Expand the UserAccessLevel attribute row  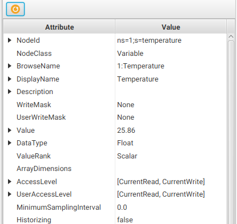pyautogui.click(x=10, y=194)
